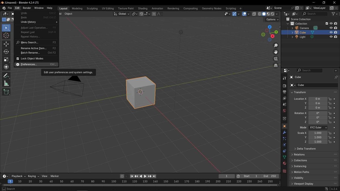
Task: Select the Annotate tool
Action: pos(6,75)
